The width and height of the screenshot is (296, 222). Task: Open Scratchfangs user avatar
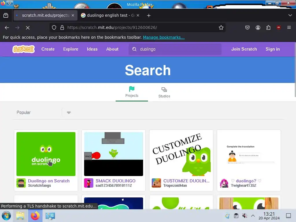pos(21,183)
